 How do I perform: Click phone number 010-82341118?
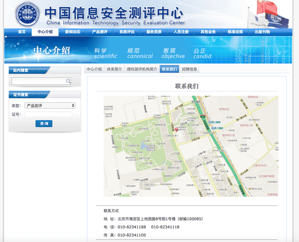(x=165, y=227)
